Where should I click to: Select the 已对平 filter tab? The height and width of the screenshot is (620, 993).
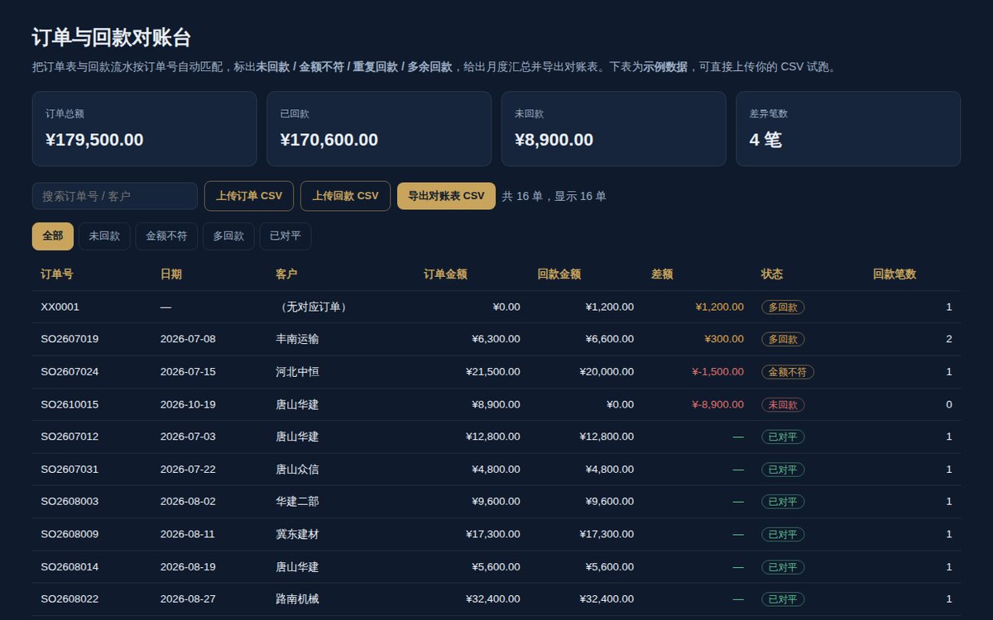[x=285, y=236]
